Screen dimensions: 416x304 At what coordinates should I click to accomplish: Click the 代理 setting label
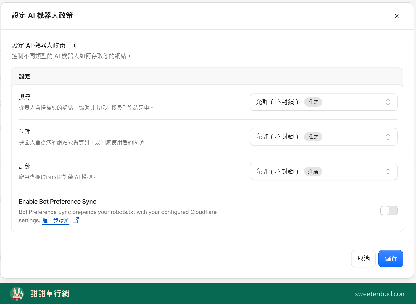(x=25, y=132)
